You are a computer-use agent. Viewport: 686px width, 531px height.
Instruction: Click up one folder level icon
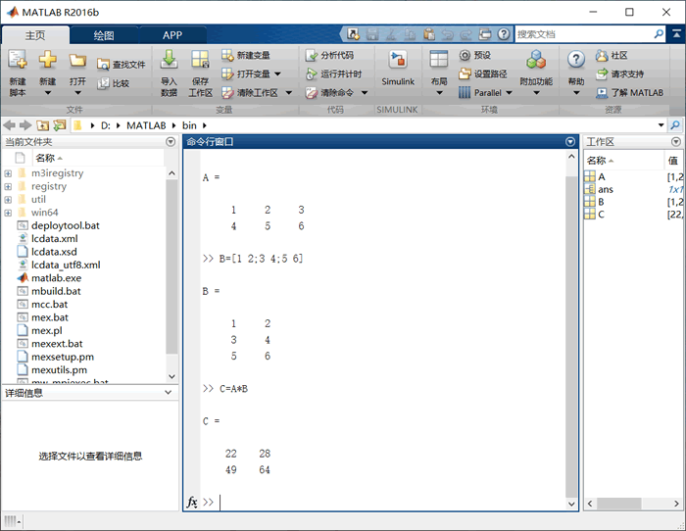[42, 125]
